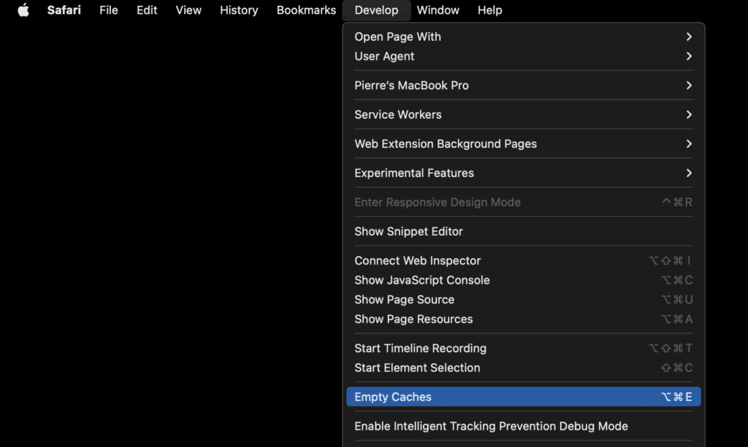This screenshot has height=447, width=748.
Task: Open the Edit menu
Action: (146, 10)
